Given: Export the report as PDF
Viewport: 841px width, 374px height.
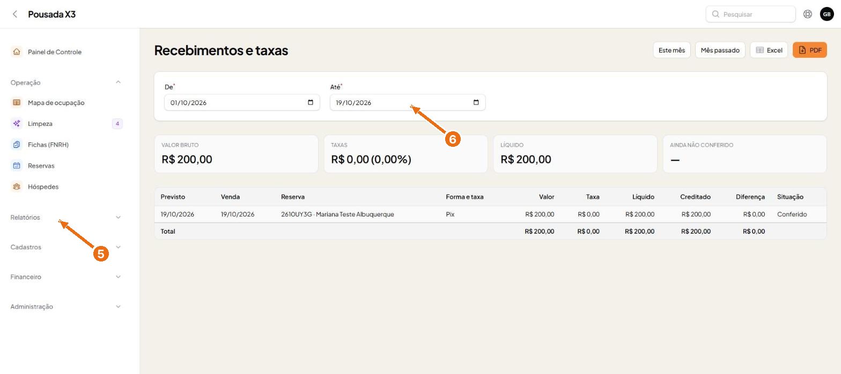Looking at the screenshot, I should click(810, 50).
